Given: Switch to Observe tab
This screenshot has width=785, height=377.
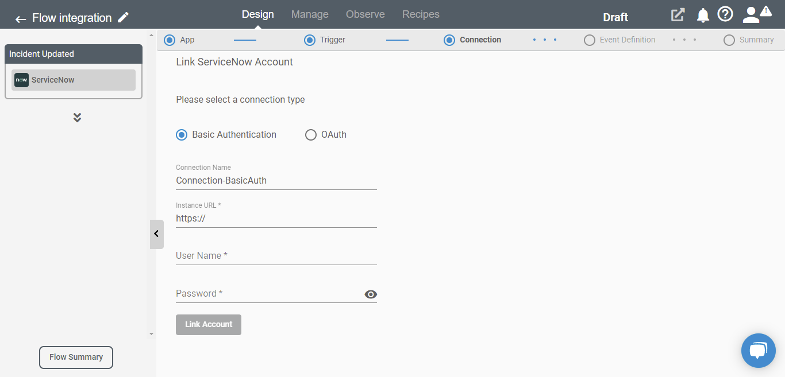Looking at the screenshot, I should 365,14.
